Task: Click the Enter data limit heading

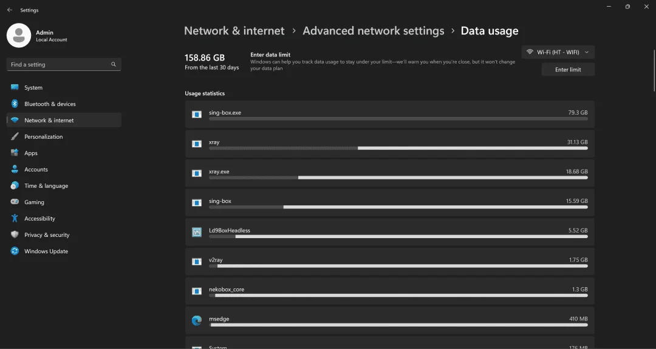Action: pyautogui.click(x=270, y=55)
